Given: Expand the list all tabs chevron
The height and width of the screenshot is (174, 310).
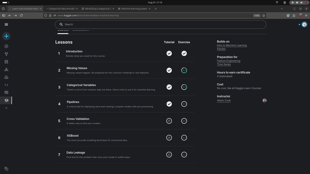Looking at the screenshot, I should [282, 9].
